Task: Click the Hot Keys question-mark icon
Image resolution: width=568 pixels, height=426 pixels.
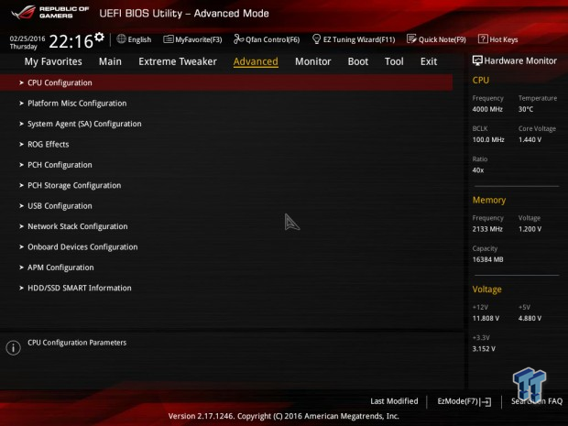Action: pyautogui.click(x=483, y=39)
